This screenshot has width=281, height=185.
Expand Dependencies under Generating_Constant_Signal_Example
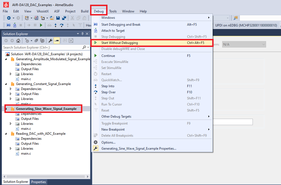pyautogui.click(x=10, y=89)
